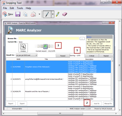Click the horizontal scrollbar thumb at bottom
This screenshot has width=122, height=116.
click(60, 113)
